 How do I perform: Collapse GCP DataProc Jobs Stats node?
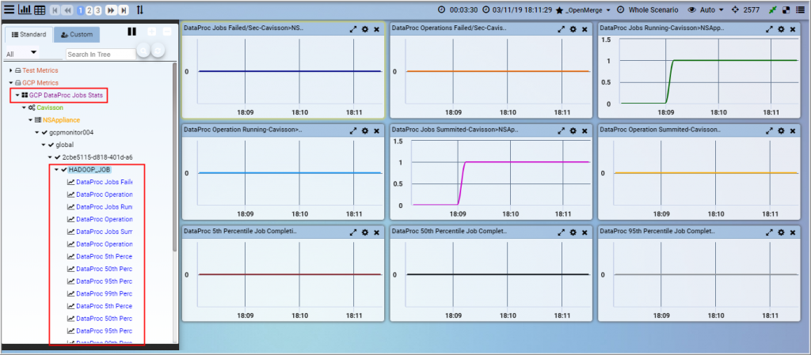17,96
